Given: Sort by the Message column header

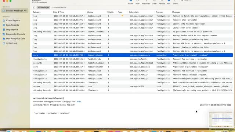Looking at the screenshot, I should pos(176,12).
